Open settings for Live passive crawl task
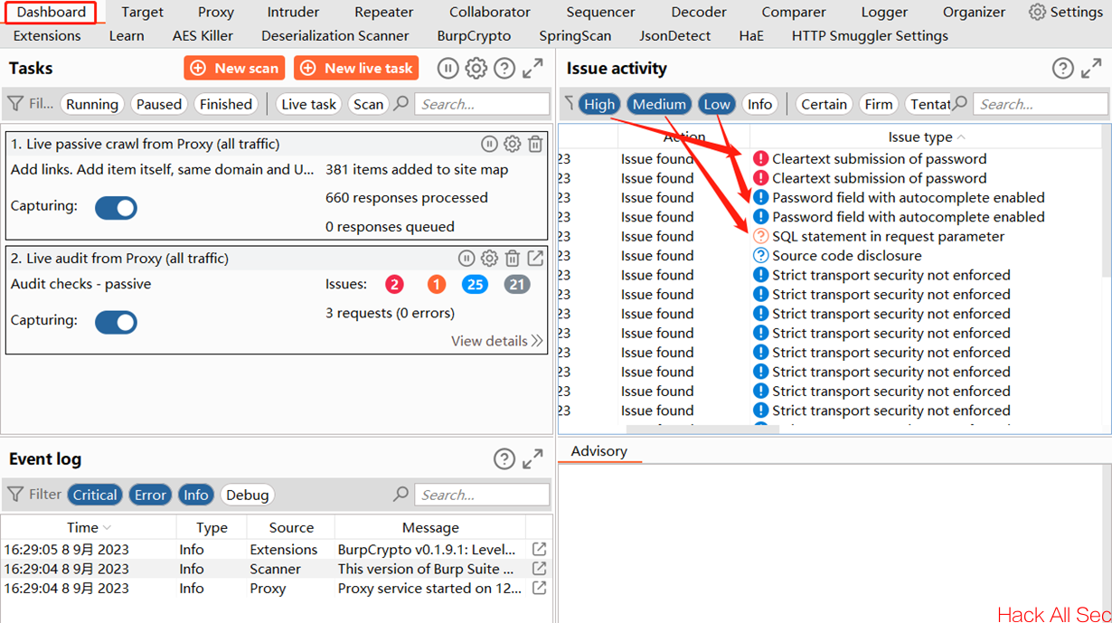1112x623 pixels. pyautogui.click(x=513, y=144)
